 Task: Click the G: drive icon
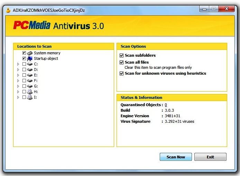pos(30,86)
